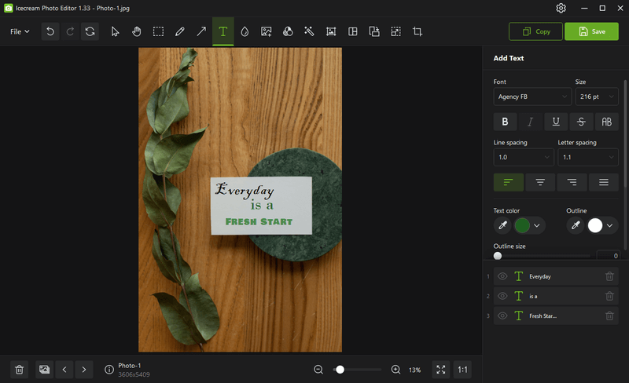Click the Outline size slider handle
This screenshot has height=383, width=629.
(x=498, y=256)
